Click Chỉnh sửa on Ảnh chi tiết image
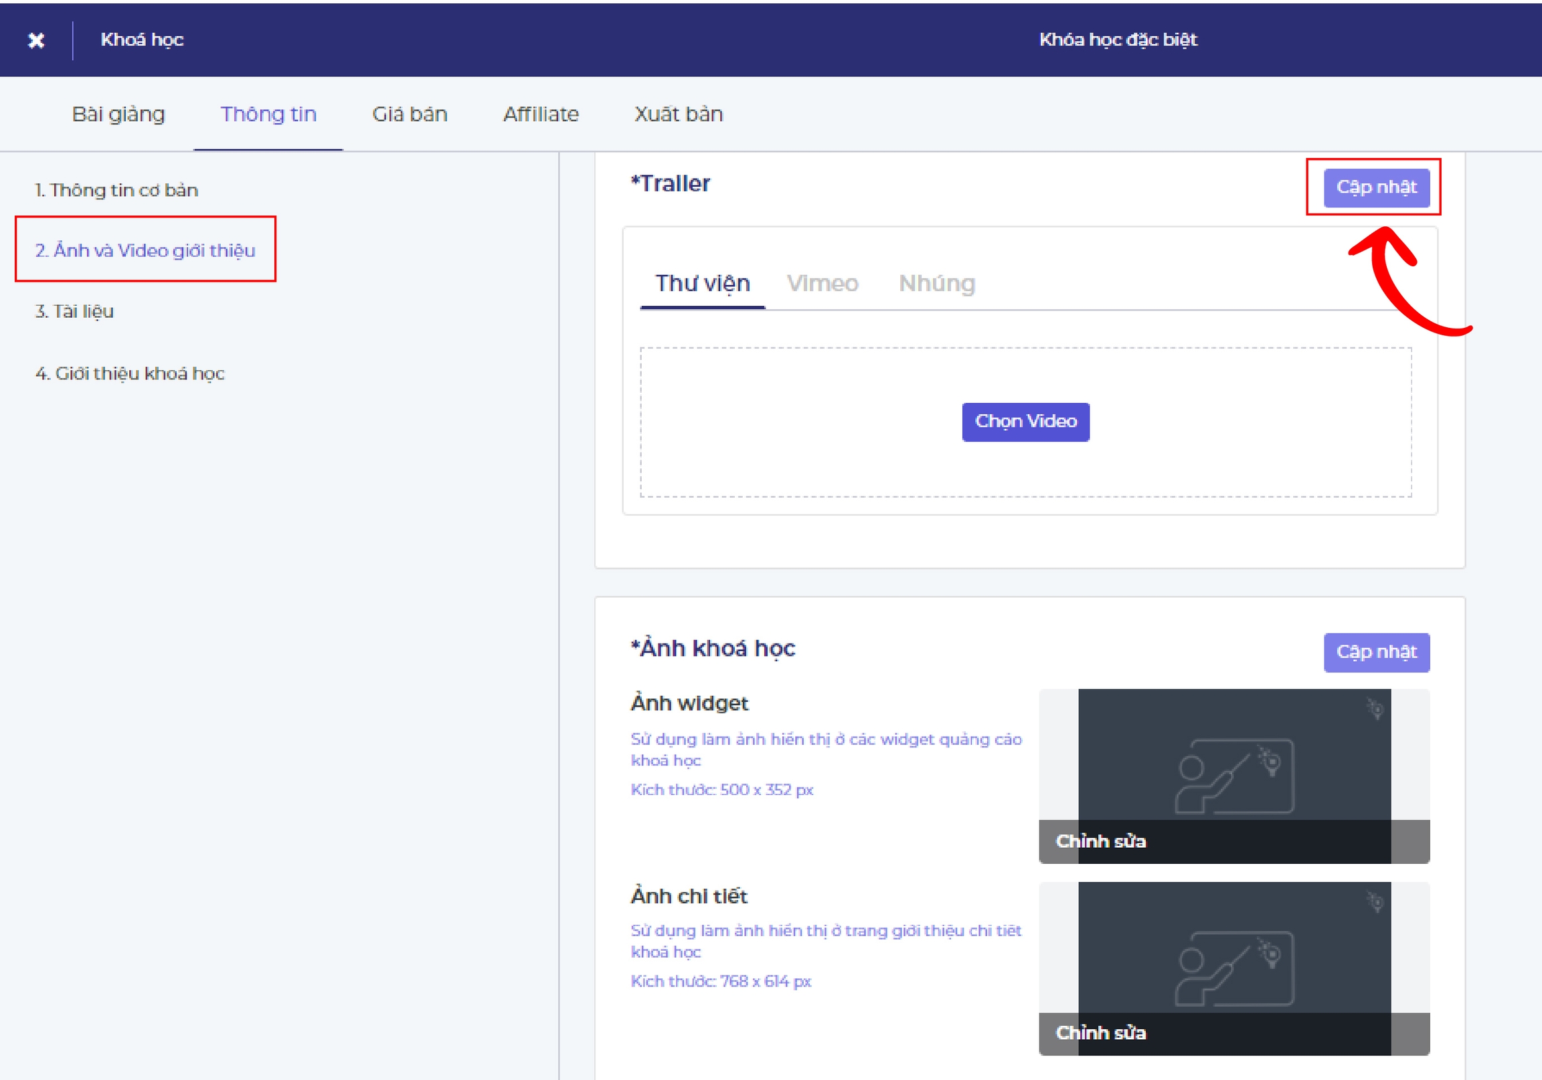The width and height of the screenshot is (1542, 1080). click(1101, 1032)
